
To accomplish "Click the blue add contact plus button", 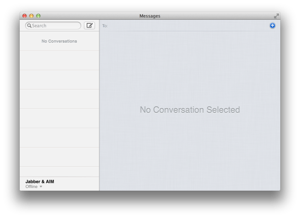I will point(273,25).
